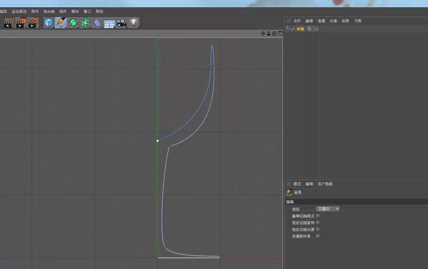This screenshot has height=269, width=428.
Task: Select the 样条 object in Object Manager
Action: click(x=300, y=29)
